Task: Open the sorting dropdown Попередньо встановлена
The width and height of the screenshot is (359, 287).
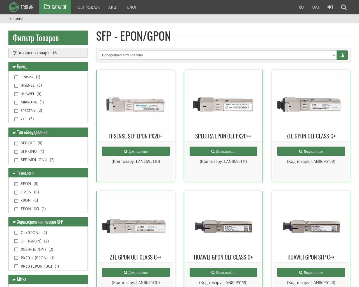Action: 218,55
